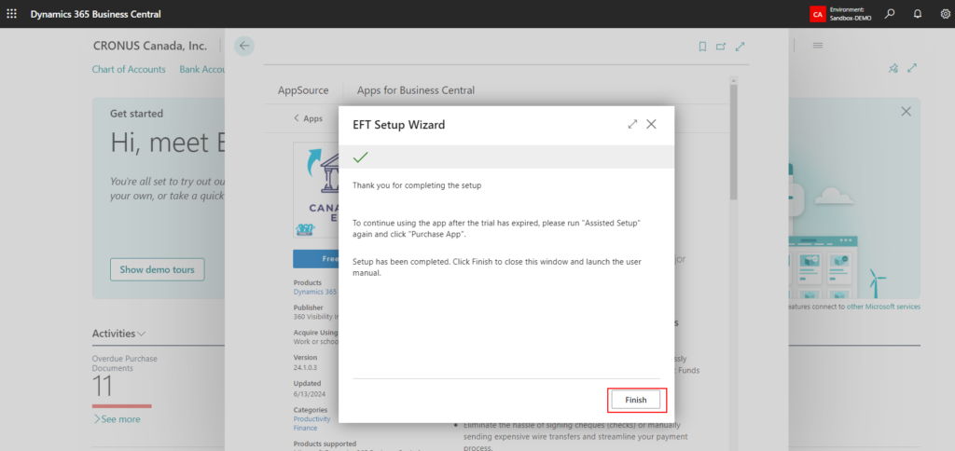Click Show demo tours button
955x451 pixels.
(x=157, y=269)
